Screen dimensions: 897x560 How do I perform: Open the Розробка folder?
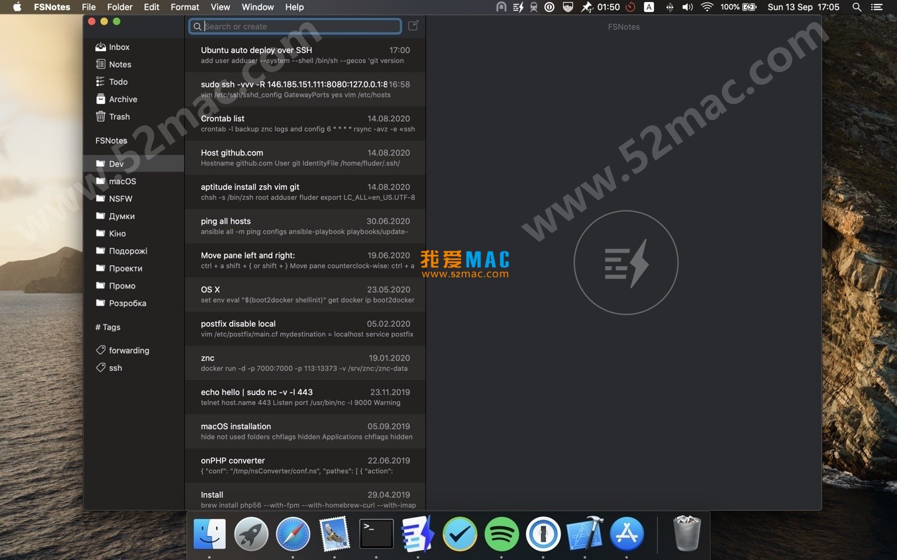(133, 303)
